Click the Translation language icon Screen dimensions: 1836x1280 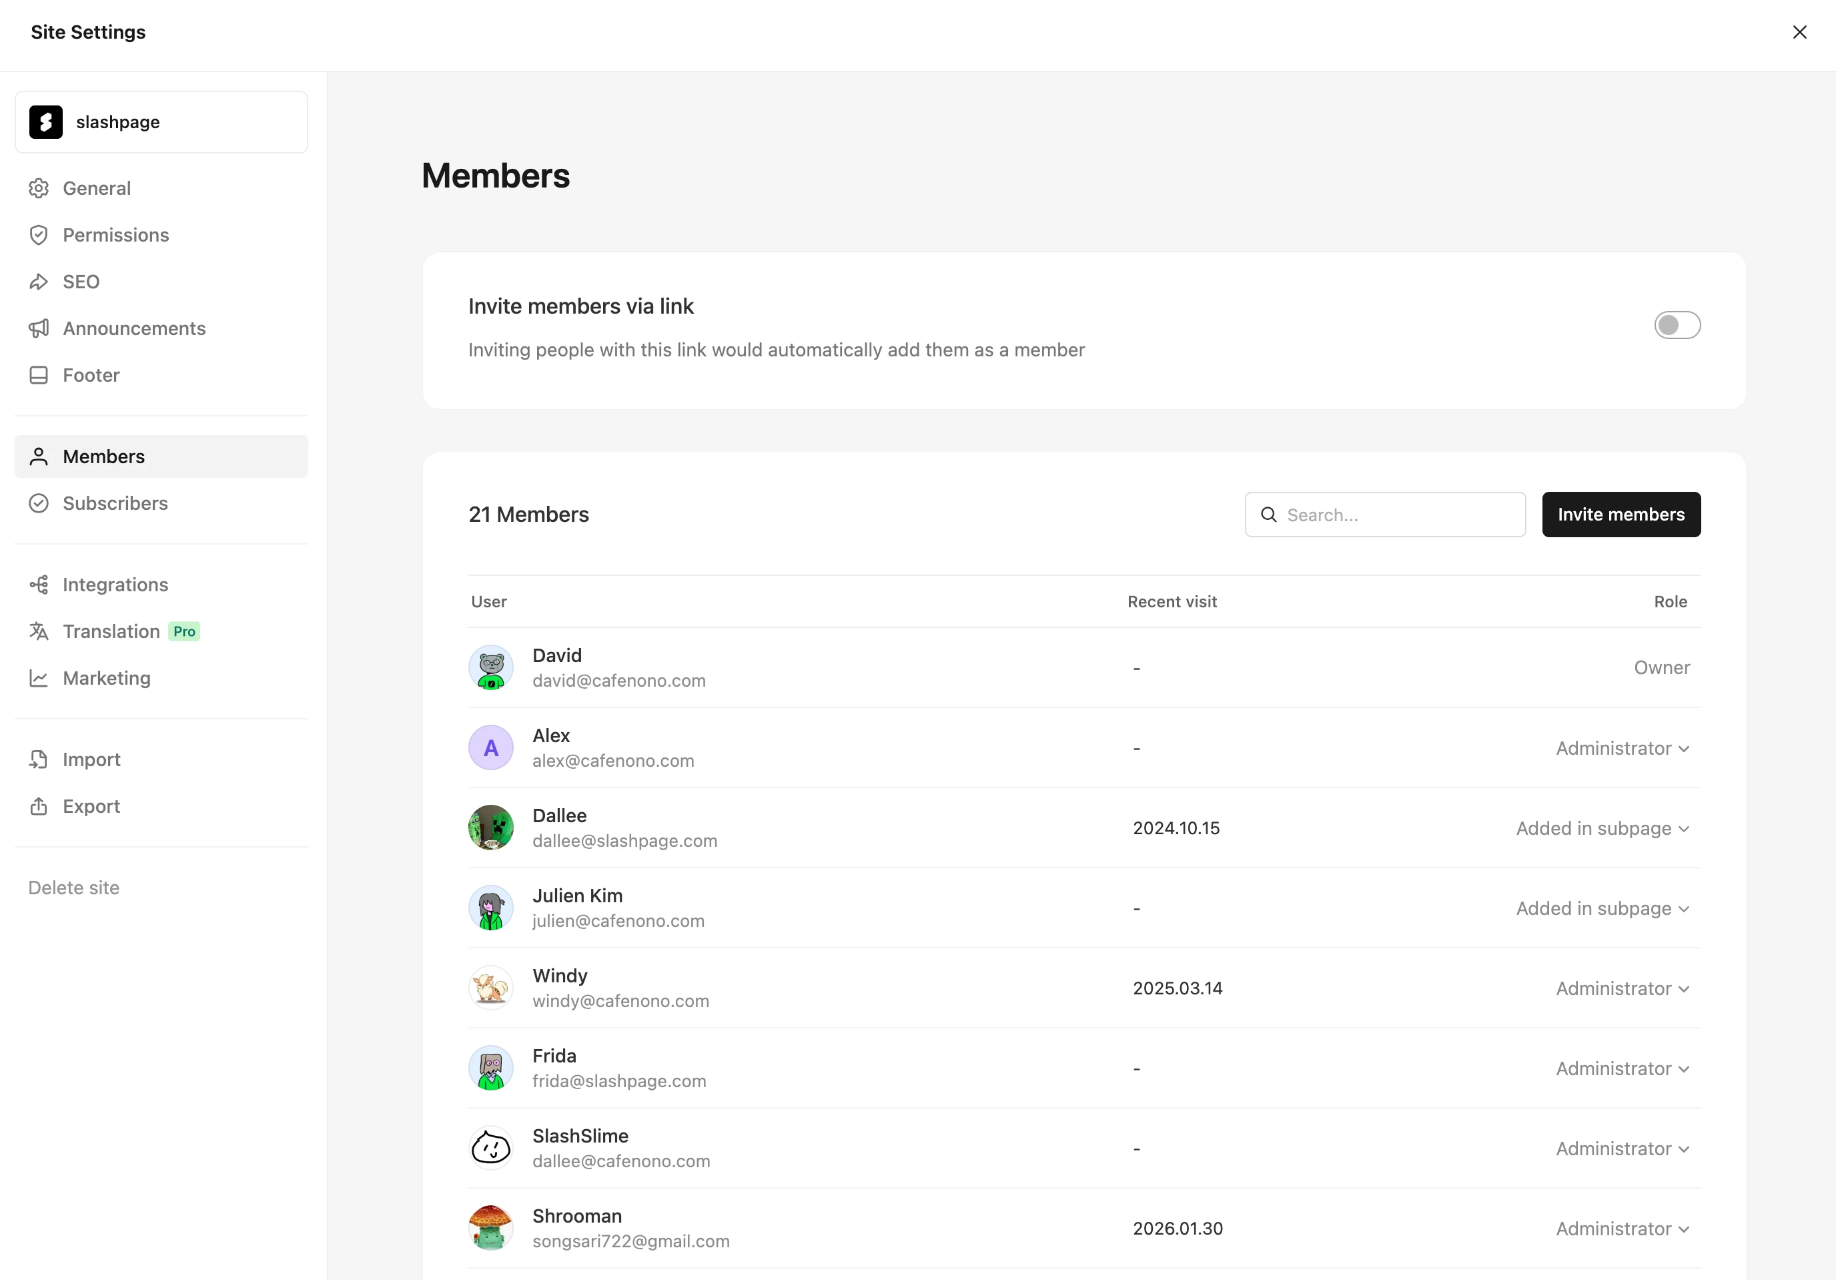pyautogui.click(x=39, y=631)
